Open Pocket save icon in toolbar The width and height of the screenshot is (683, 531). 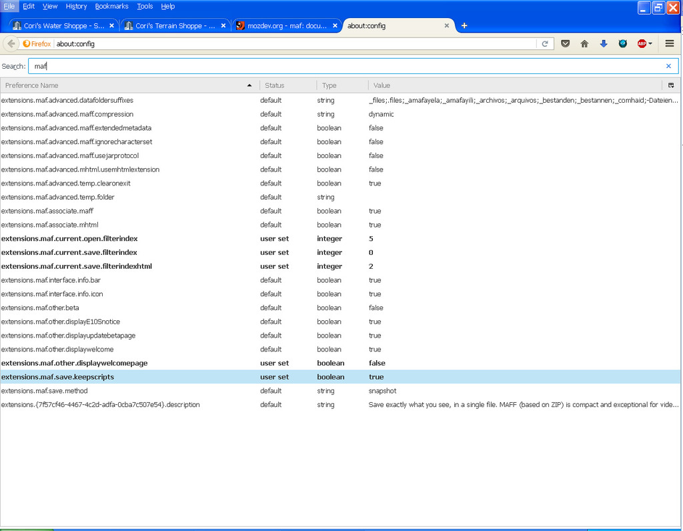click(566, 43)
